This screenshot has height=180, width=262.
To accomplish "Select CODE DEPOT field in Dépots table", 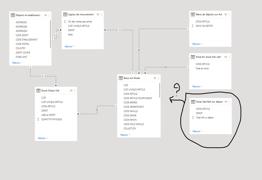I will pos(22,35).
